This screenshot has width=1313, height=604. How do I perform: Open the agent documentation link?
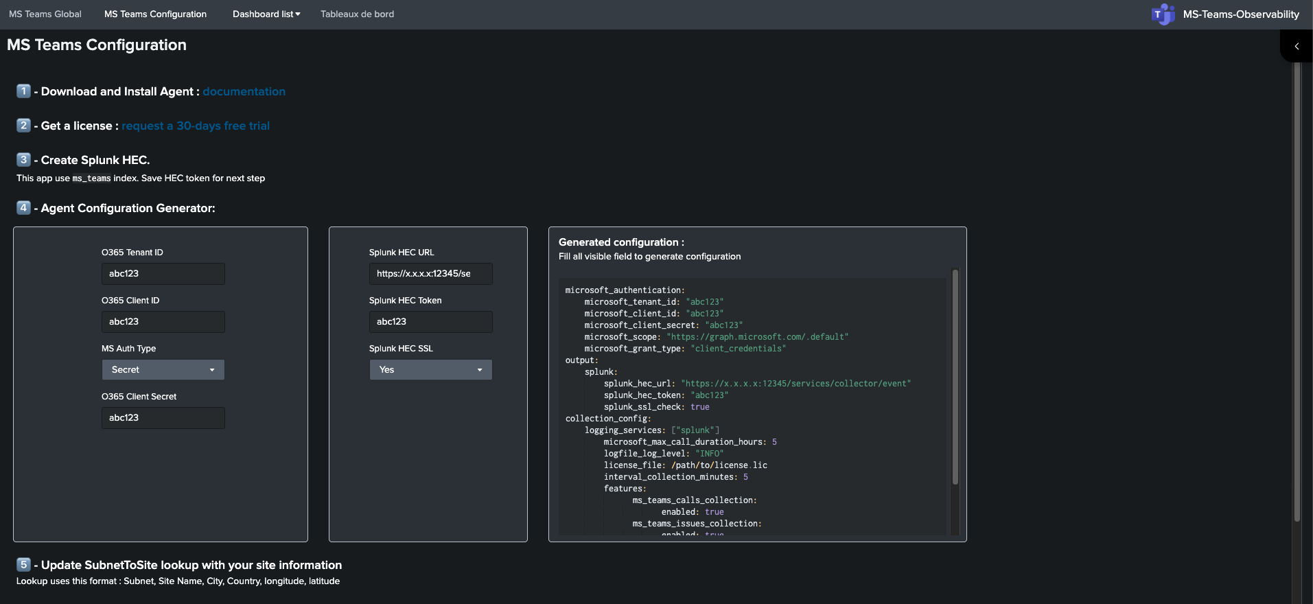tap(244, 91)
